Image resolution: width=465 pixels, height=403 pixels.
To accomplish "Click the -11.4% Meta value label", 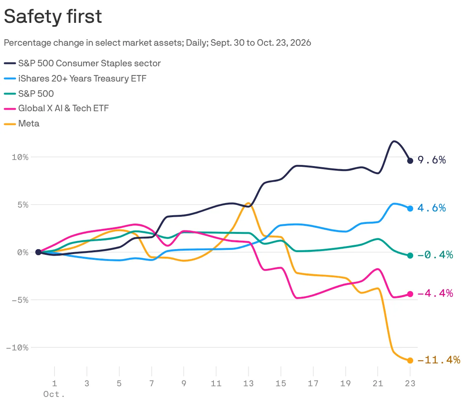I will tap(439, 360).
